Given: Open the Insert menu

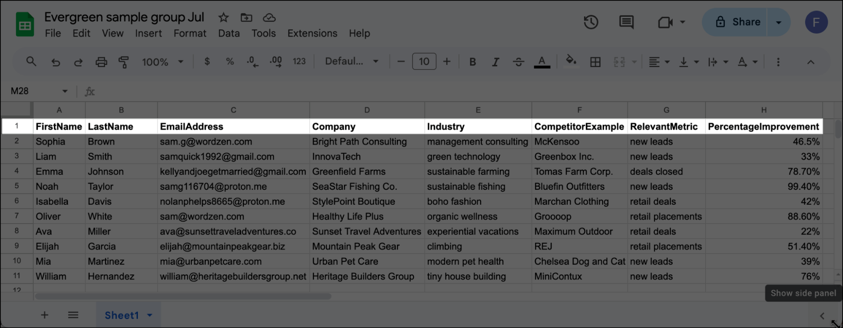Looking at the screenshot, I should (x=148, y=33).
